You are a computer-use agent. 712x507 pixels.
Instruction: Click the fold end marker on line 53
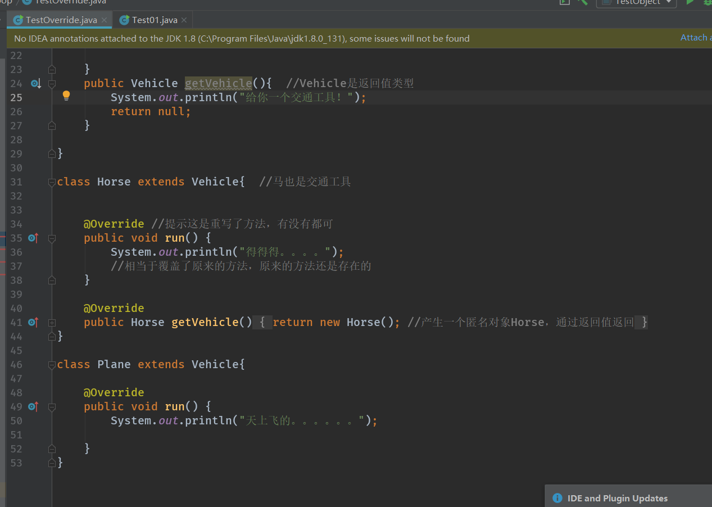[52, 463]
